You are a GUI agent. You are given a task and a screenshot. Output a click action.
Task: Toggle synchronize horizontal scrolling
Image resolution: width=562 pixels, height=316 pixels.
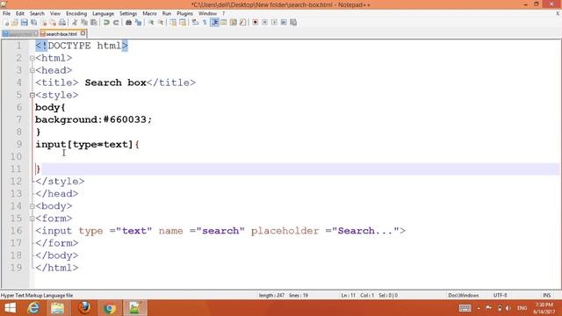(x=183, y=23)
